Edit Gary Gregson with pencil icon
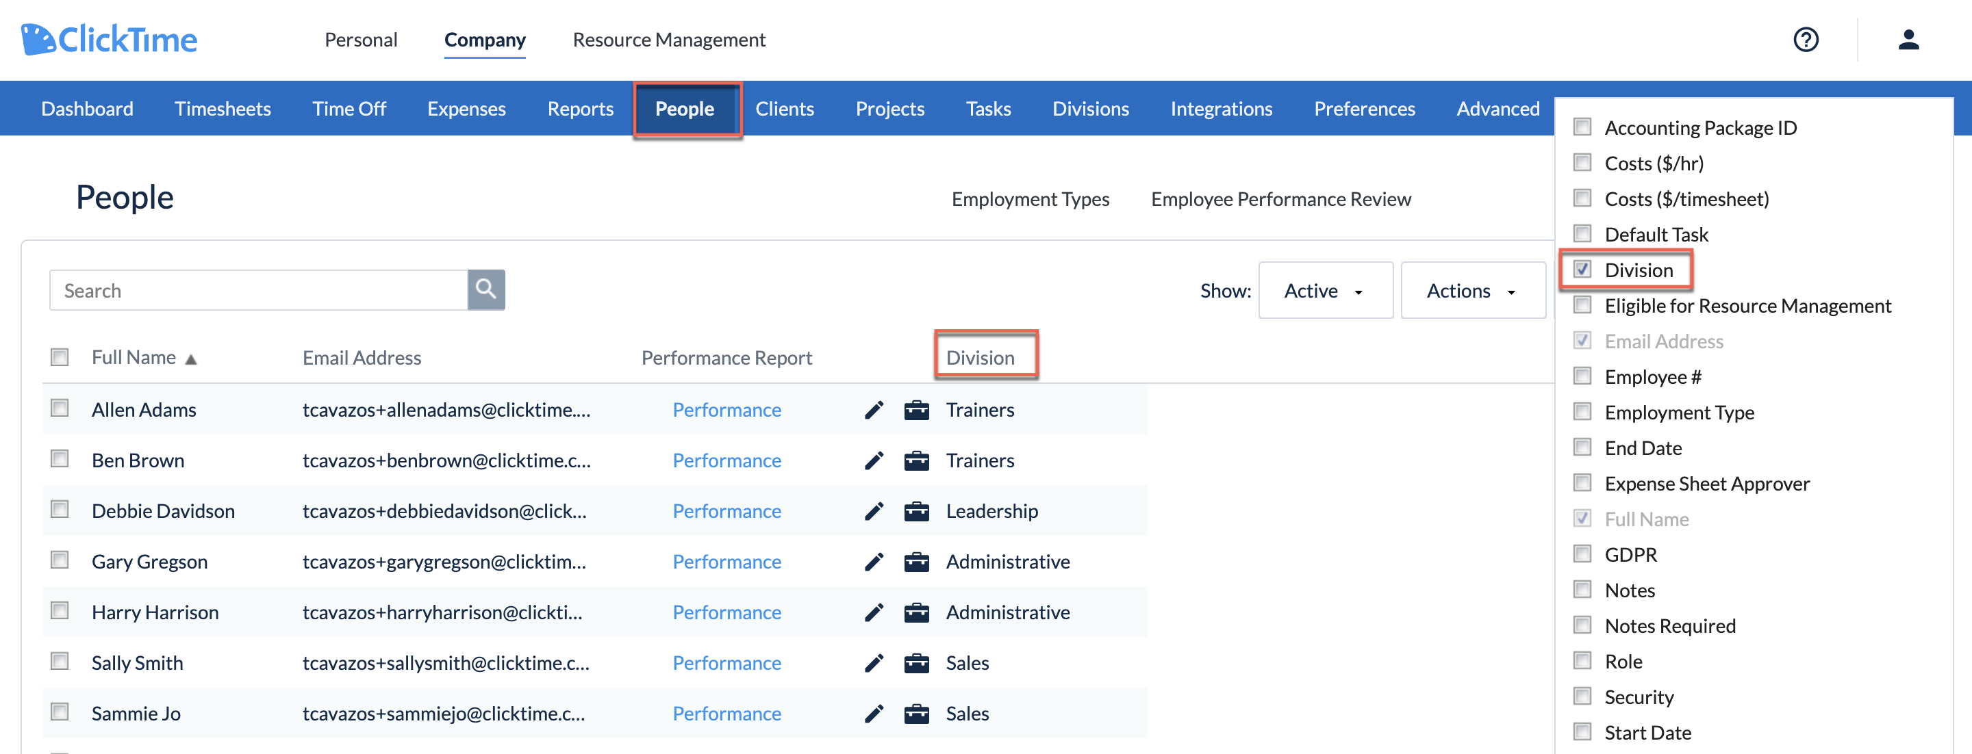Viewport: 1972px width, 754px height. click(x=874, y=562)
